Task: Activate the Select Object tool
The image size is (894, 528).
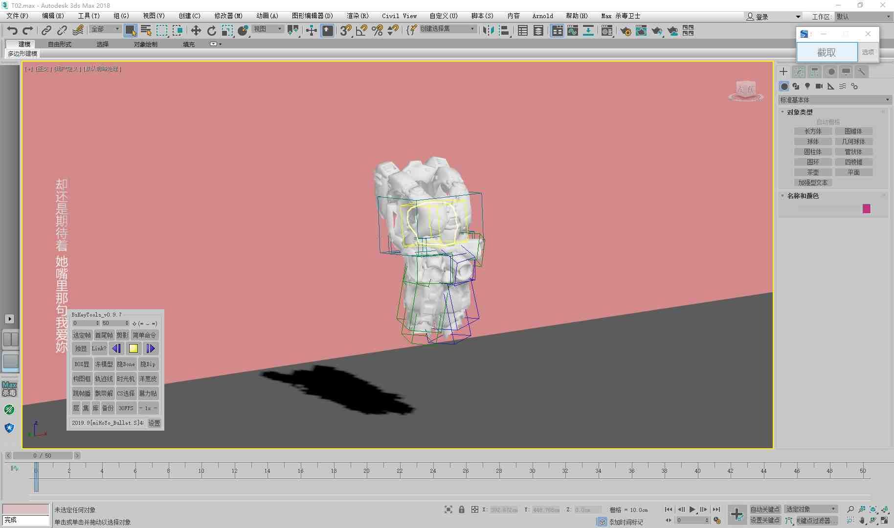Action: point(130,30)
